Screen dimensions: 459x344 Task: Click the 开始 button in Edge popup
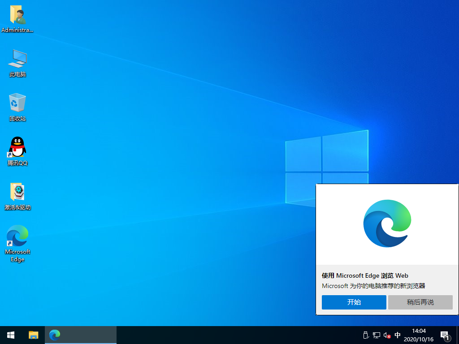coord(354,302)
